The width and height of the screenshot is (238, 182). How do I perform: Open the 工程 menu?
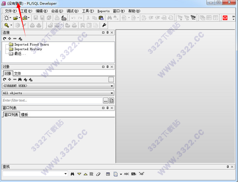26,11
